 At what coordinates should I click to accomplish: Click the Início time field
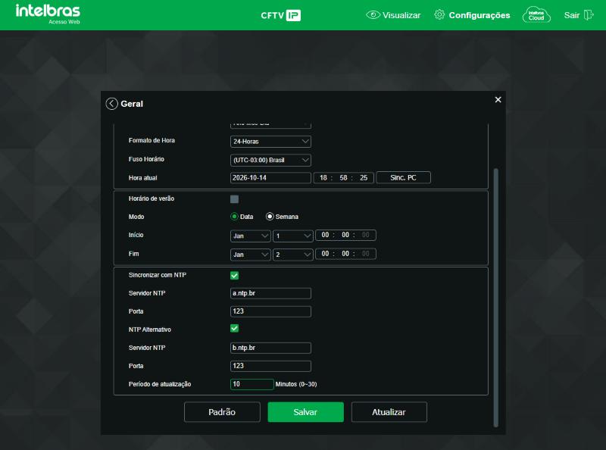pos(345,235)
